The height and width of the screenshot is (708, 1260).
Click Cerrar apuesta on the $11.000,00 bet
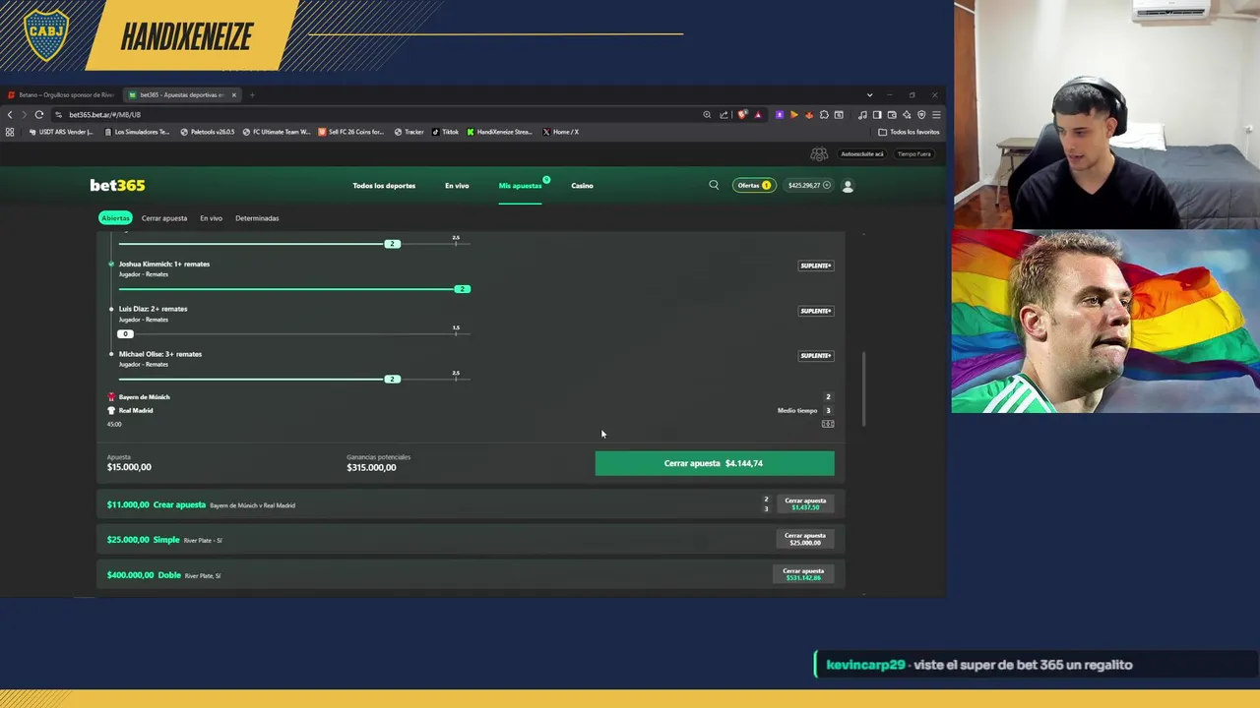[805, 503]
